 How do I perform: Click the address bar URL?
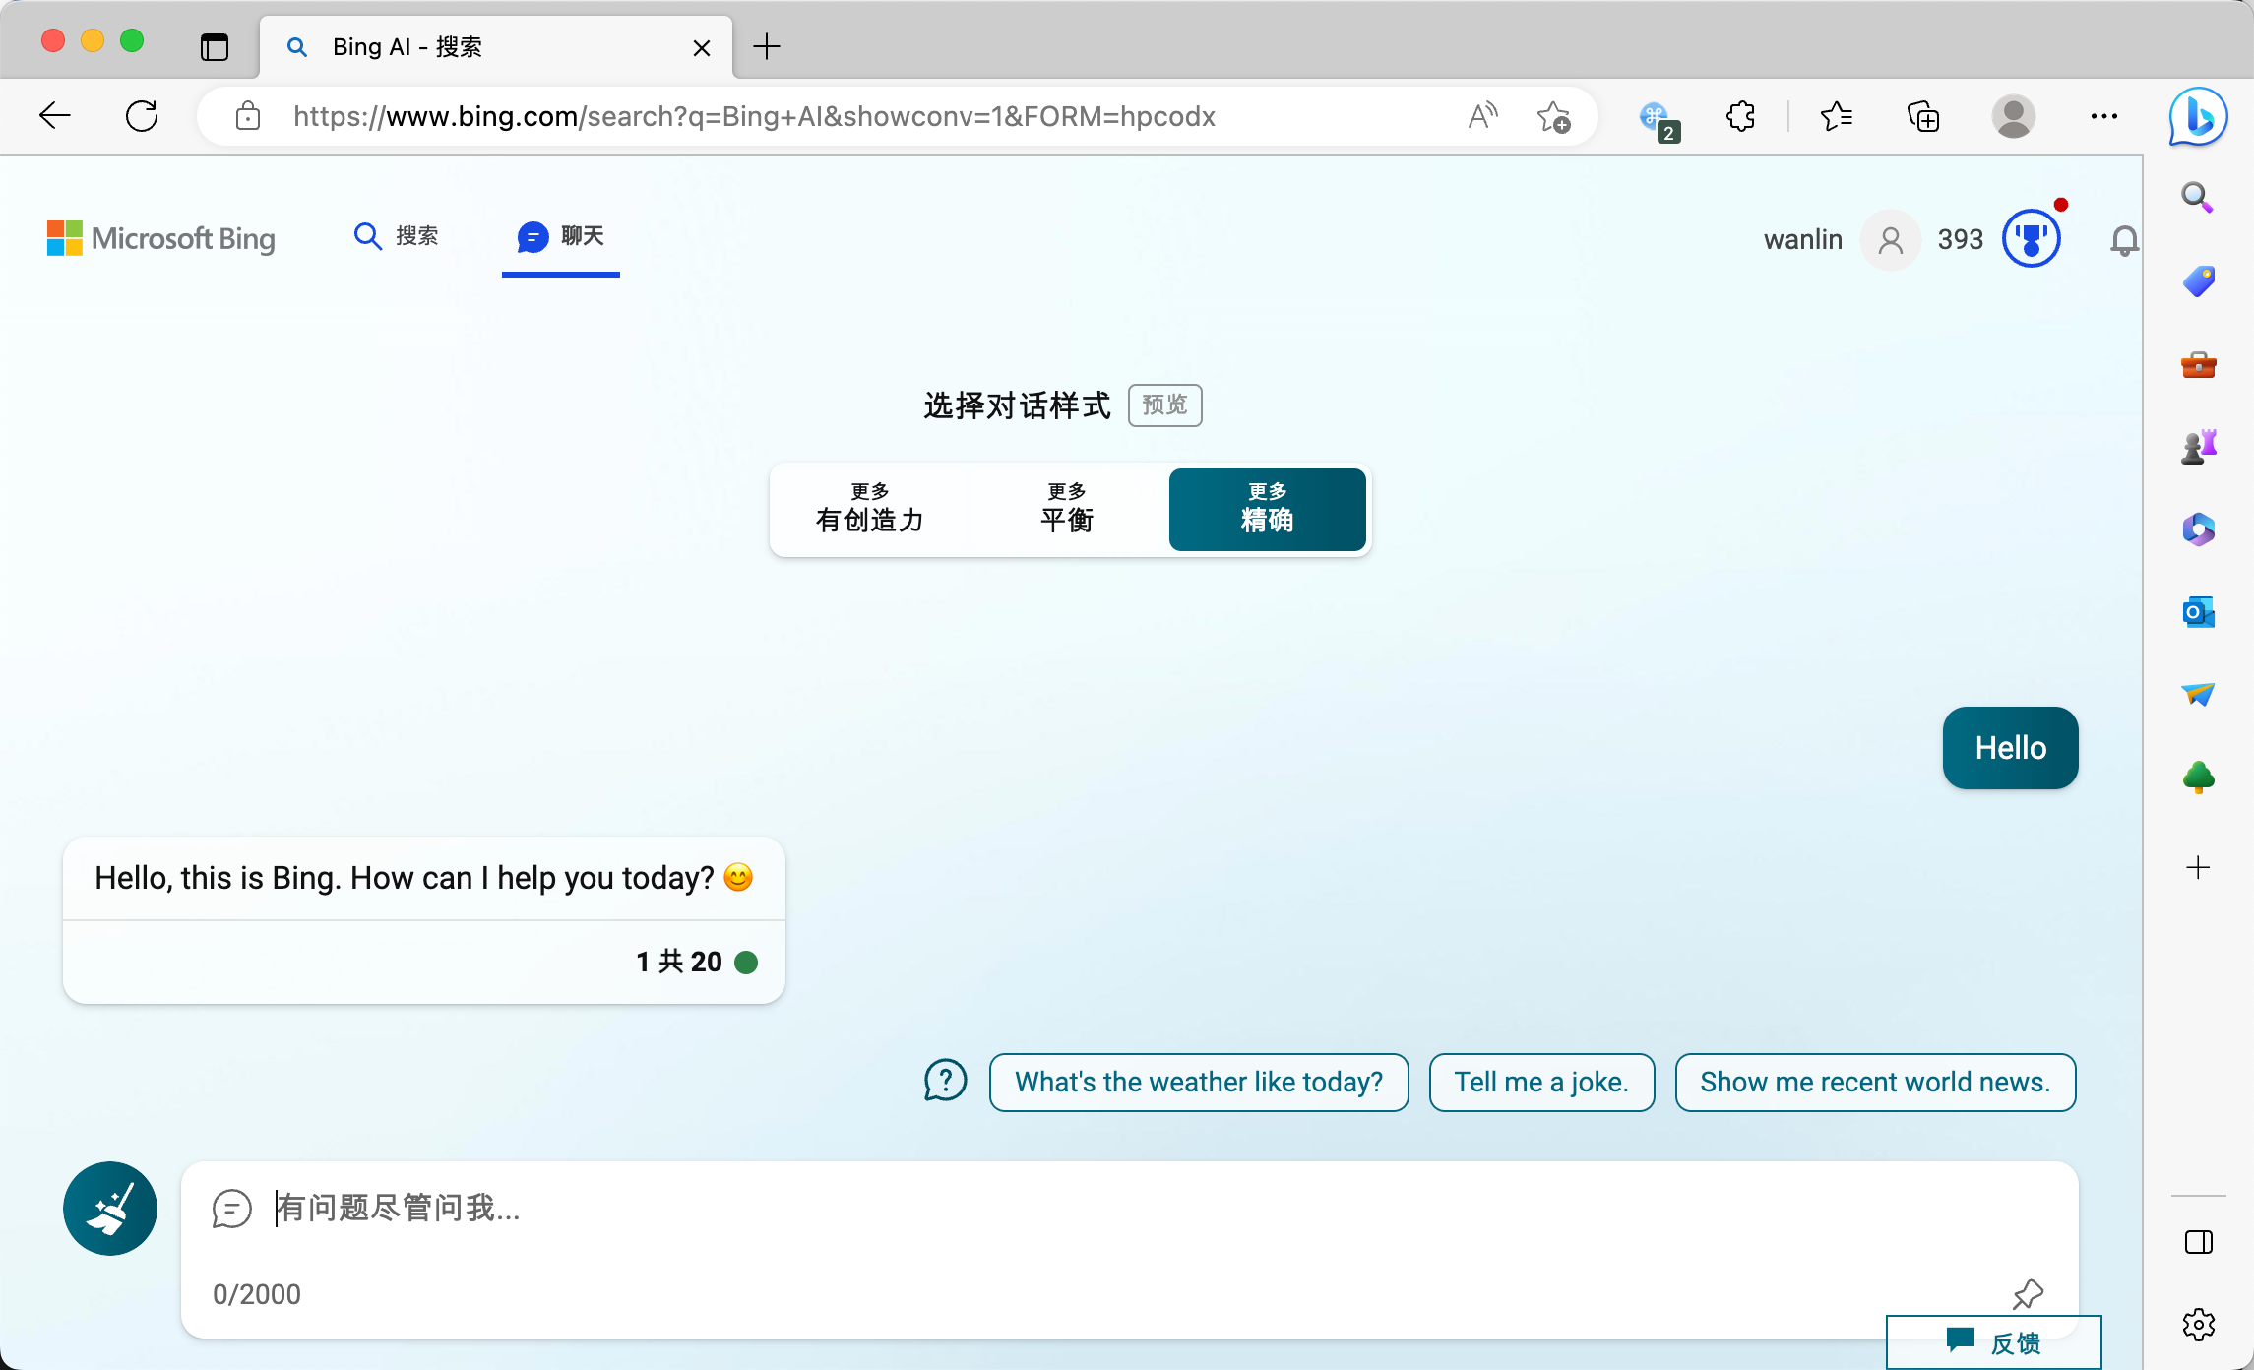click(x=754, y=116)
